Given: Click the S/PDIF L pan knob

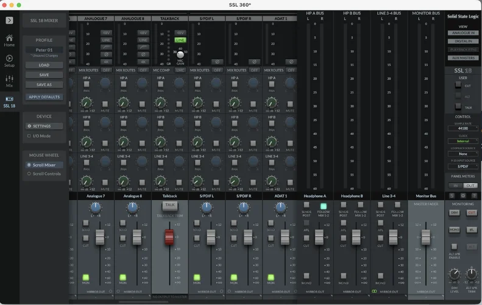Looking at the screenshot, I should (x=207, y=208).
